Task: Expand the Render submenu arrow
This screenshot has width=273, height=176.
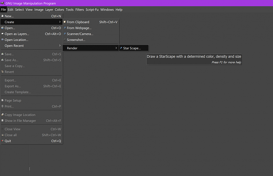Action: 116,48
